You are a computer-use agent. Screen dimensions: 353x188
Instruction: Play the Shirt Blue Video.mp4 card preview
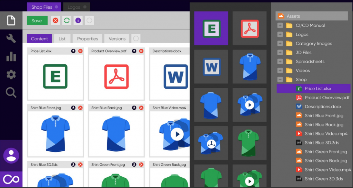(x=177, y=134)
